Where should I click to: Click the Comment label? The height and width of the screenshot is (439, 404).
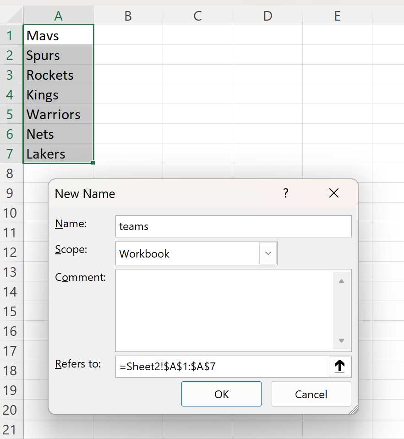(x=80, y=277)
